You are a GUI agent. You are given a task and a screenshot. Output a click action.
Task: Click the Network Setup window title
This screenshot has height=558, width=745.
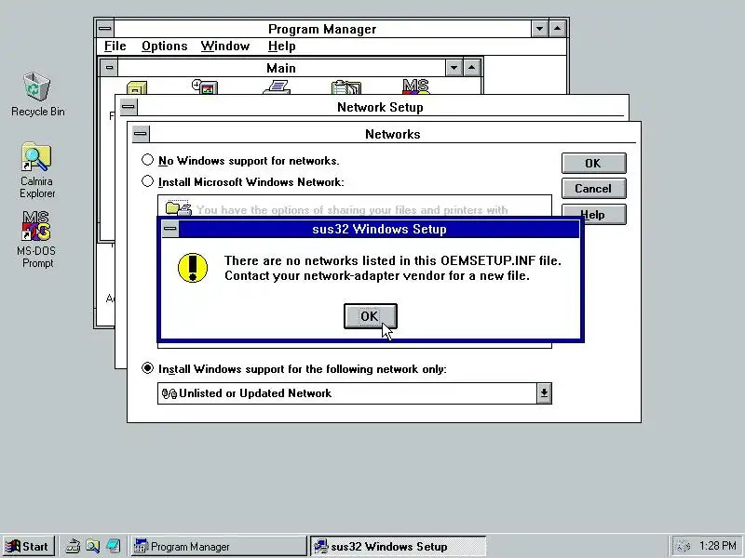click(x=380, y=107)
